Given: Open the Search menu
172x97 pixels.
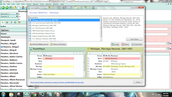Looking at the screenshot, I should (29, 4).
